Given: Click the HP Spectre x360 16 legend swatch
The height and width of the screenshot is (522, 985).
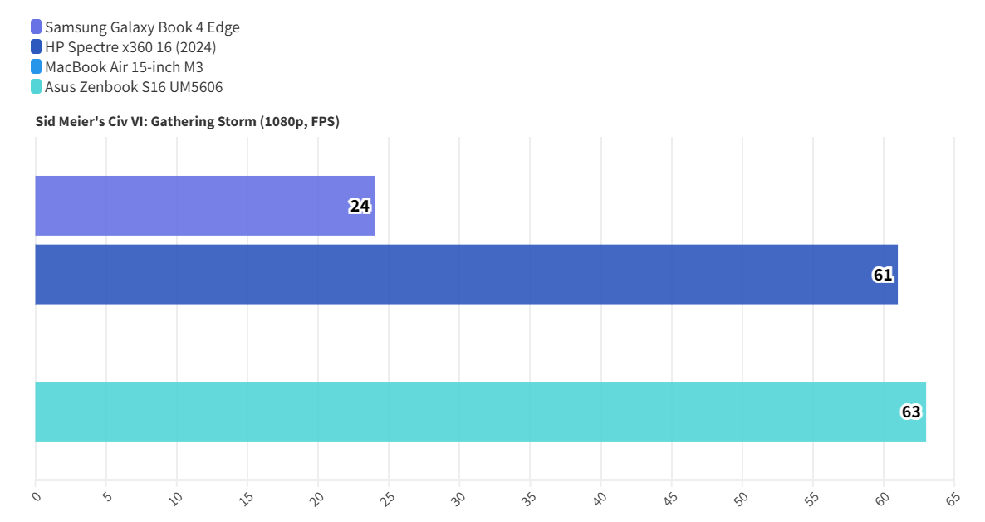Looking at the screenshot, I should coord(36,47).
